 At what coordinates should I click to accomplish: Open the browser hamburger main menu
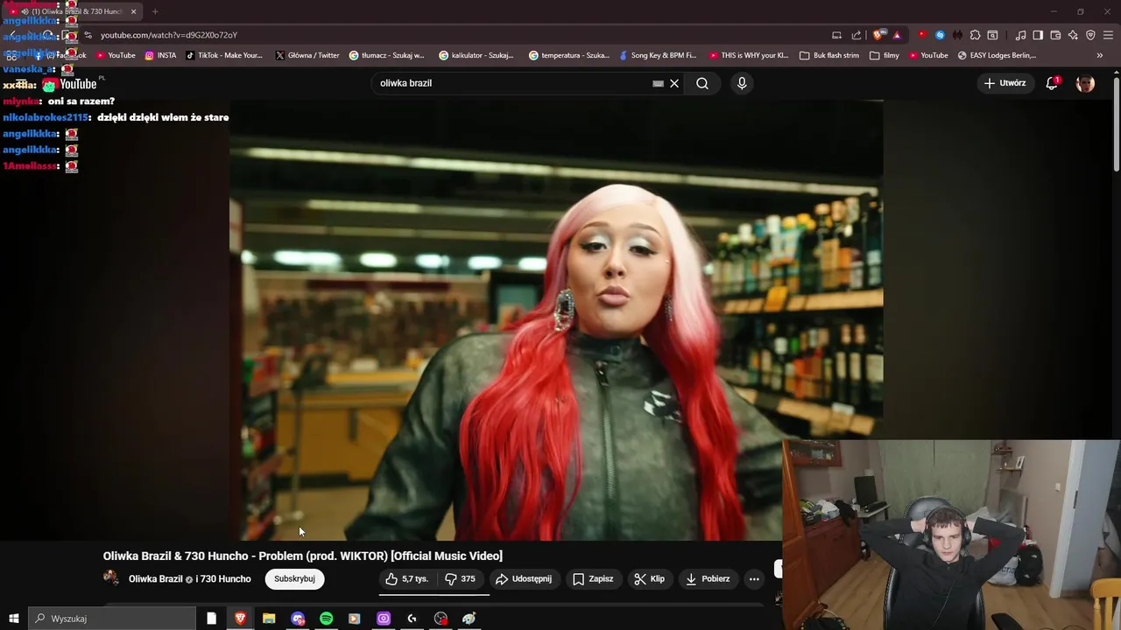(x=1109, y=35)
